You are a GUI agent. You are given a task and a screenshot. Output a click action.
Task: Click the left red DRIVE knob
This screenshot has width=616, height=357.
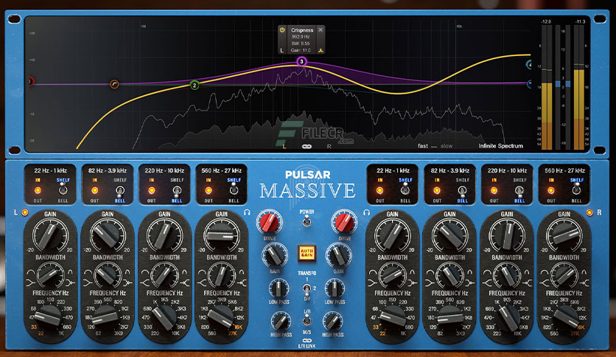click(x=269, y=222)
